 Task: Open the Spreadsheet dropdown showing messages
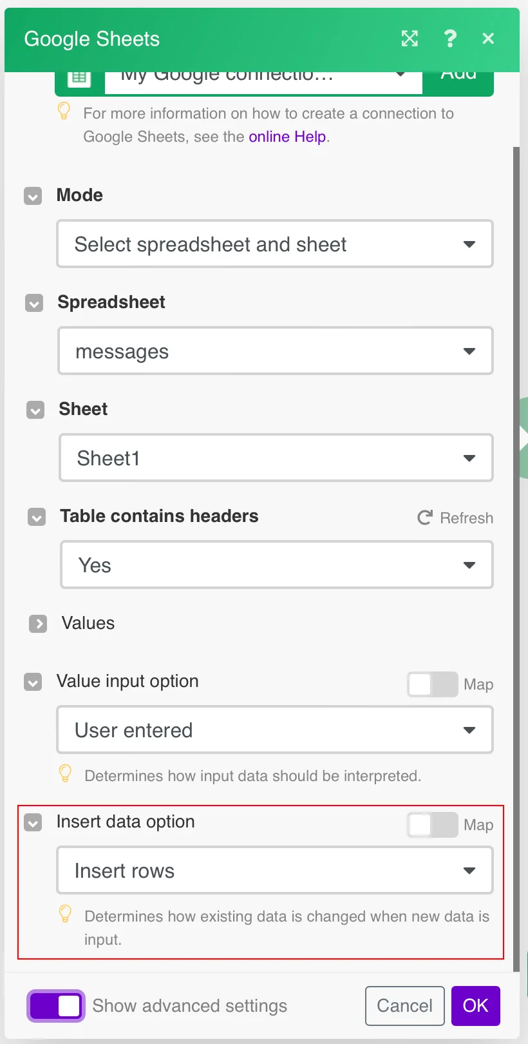coord(276,351)
